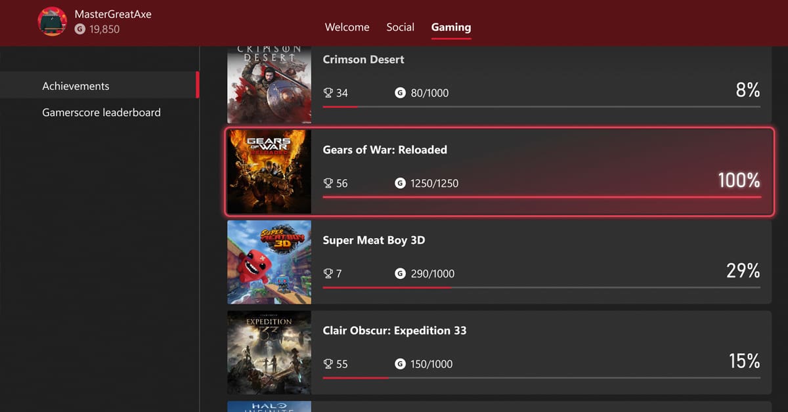Image resolution: width=788 pixels, height=412 pixels.
Task: Click the 34 achievements count
Action: [x=342, y=93]
